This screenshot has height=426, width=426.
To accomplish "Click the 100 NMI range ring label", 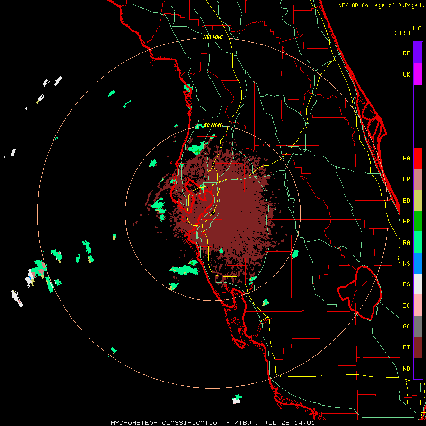I will point(213,37).
